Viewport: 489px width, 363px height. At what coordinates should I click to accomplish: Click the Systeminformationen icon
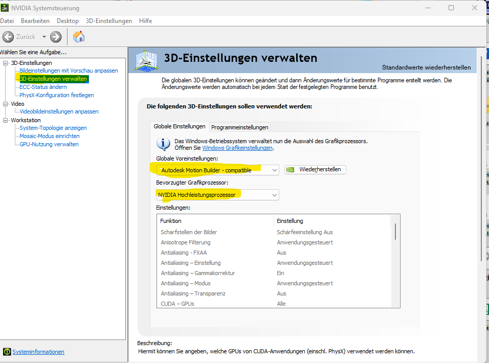(7, 352)
